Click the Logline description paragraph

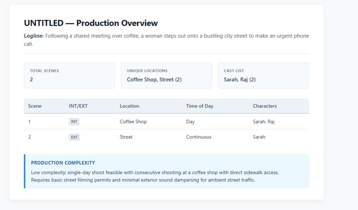pyautogui.click(x=167, y=40)
